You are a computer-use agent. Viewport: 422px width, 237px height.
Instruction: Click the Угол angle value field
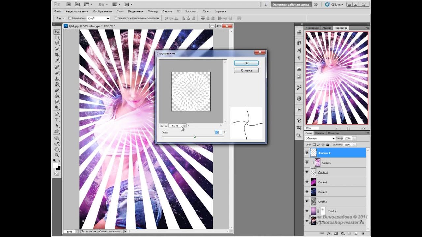(218, 132)
